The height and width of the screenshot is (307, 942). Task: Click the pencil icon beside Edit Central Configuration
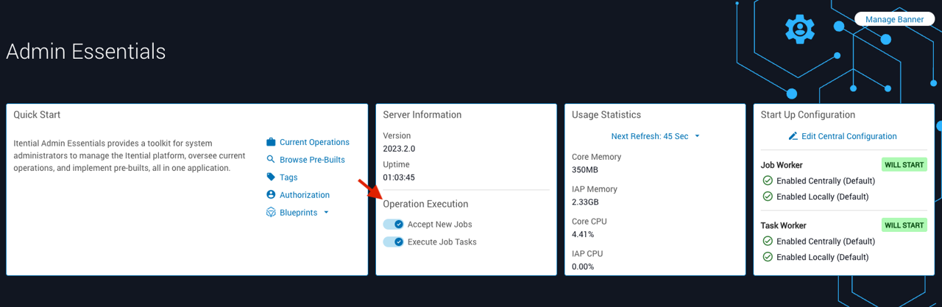pos(793,136)
